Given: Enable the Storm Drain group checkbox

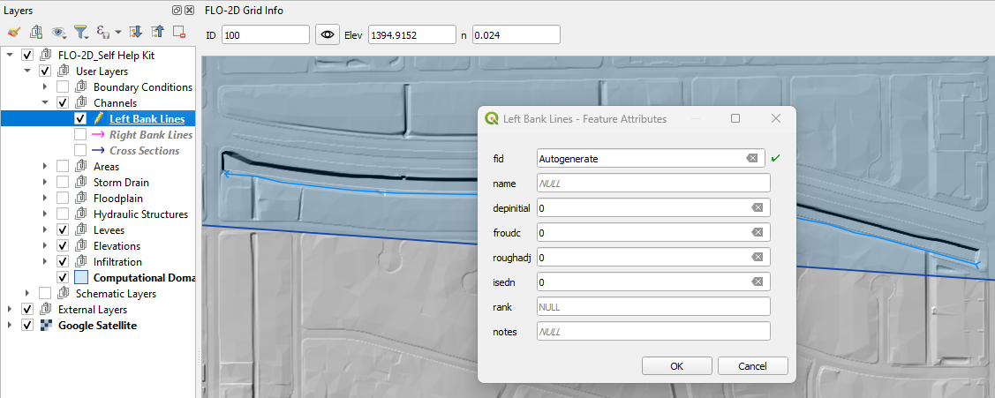Looking at the screenshot, I should coord(63,183).
